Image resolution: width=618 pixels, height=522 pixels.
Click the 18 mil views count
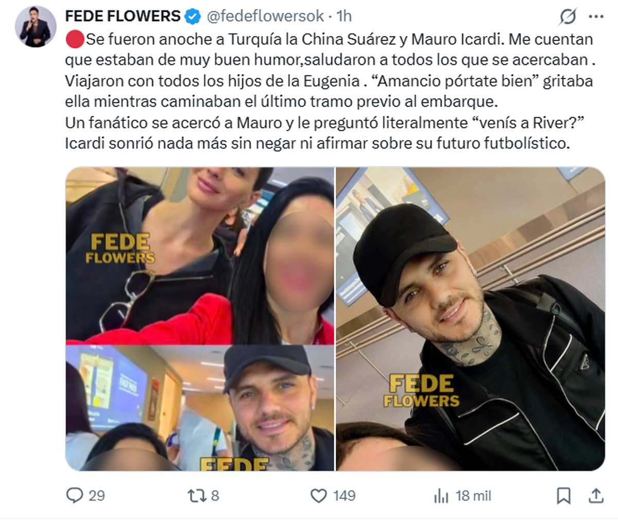pos(473,496)
